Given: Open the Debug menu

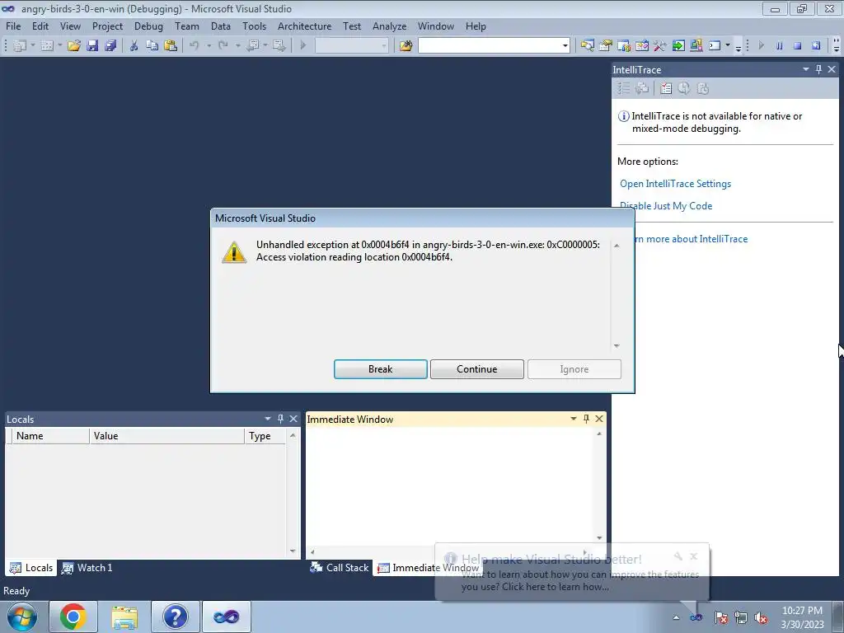Looking at the screenshot, I should (x=148, y=26).
